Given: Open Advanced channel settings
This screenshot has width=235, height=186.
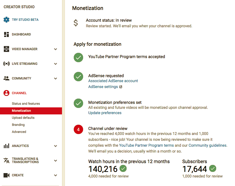Looking at the screenshot, I should (x=19, y=132).
